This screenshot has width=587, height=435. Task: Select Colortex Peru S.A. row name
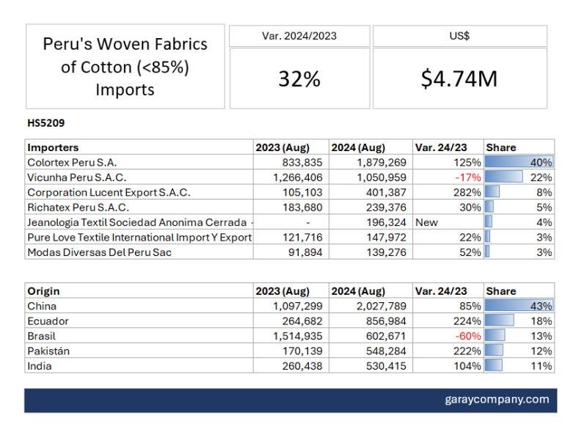click(72, 162)
